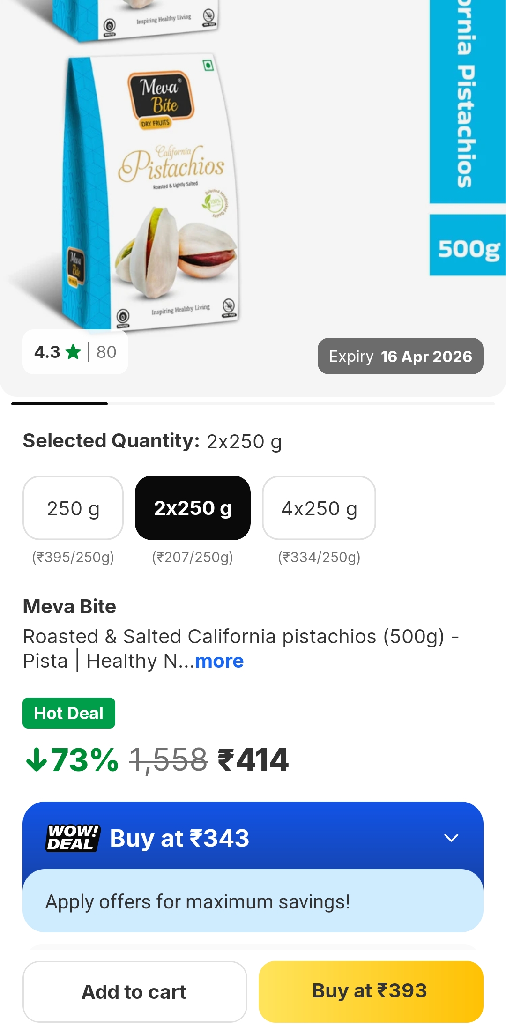Tap the green 73% discount arrow
This screenshot has height=1034, width=506.
point(36,759)
